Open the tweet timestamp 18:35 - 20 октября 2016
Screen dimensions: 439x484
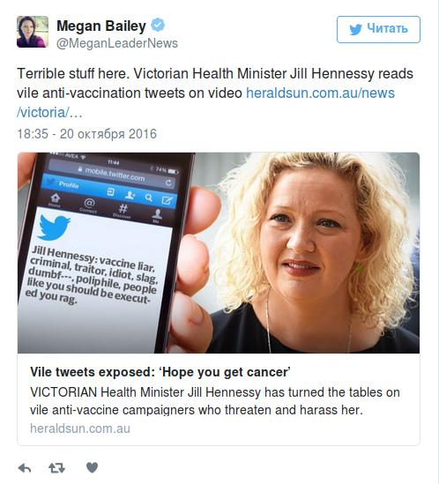tap(86, 134)
